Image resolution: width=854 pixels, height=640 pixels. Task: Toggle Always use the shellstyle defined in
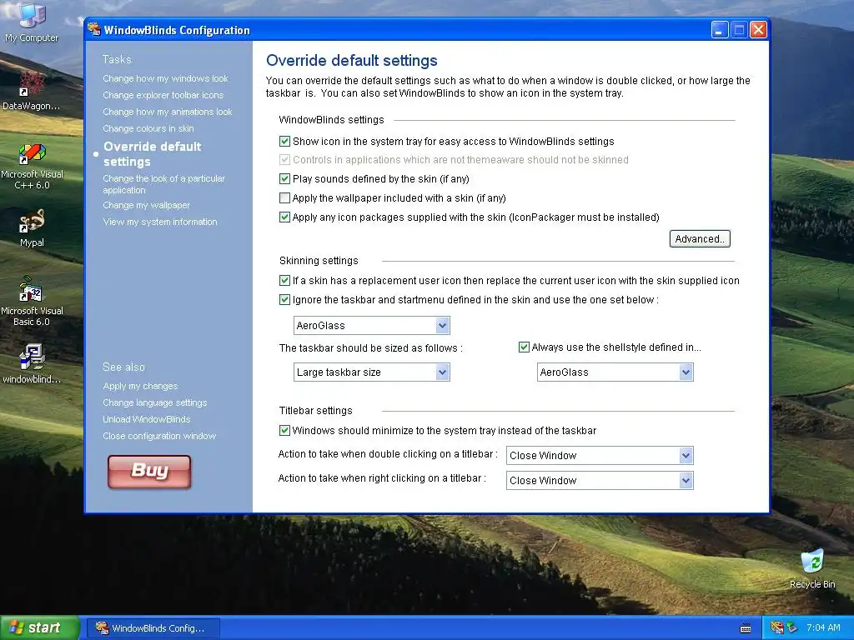tap(524, 347)
